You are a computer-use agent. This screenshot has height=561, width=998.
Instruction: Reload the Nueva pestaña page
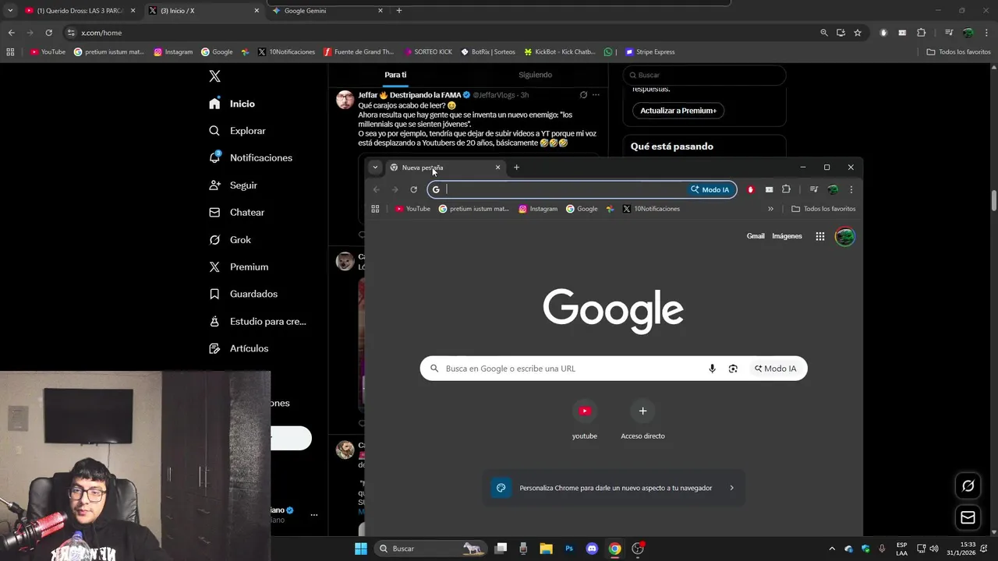point(413,189)
